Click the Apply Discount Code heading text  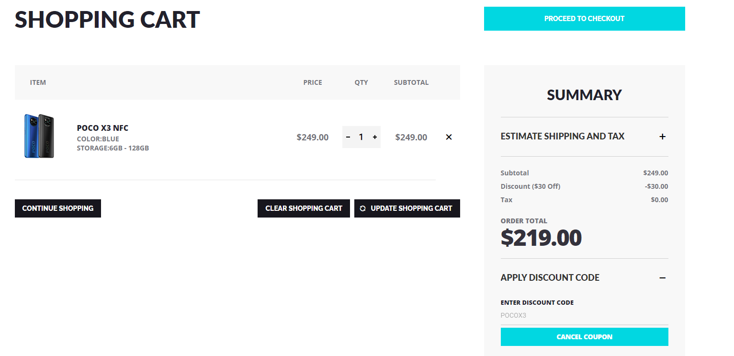[x=550, y=278]
